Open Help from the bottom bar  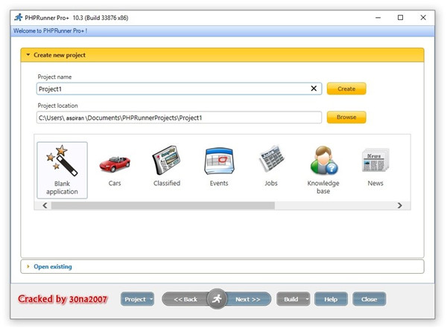pos(331,299)
